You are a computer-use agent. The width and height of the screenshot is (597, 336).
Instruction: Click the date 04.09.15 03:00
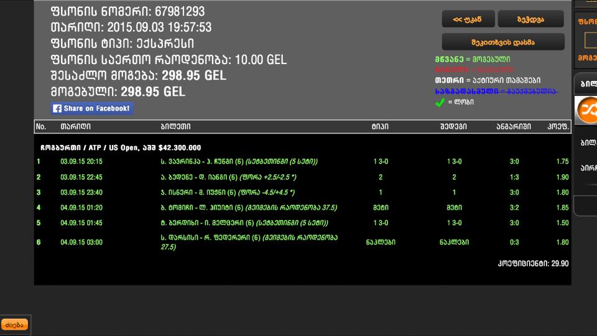pyautogui.click(x=81, y=242)
